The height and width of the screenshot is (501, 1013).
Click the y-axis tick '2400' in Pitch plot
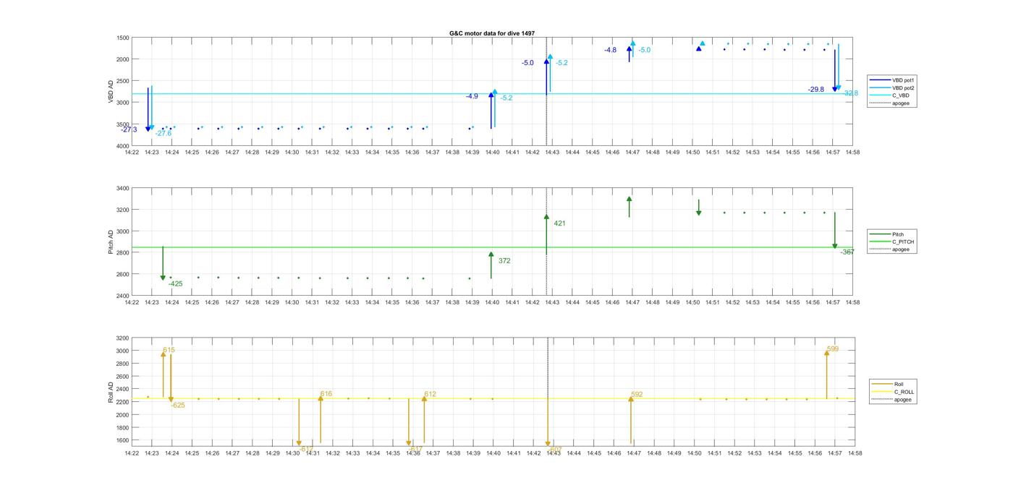122,296
